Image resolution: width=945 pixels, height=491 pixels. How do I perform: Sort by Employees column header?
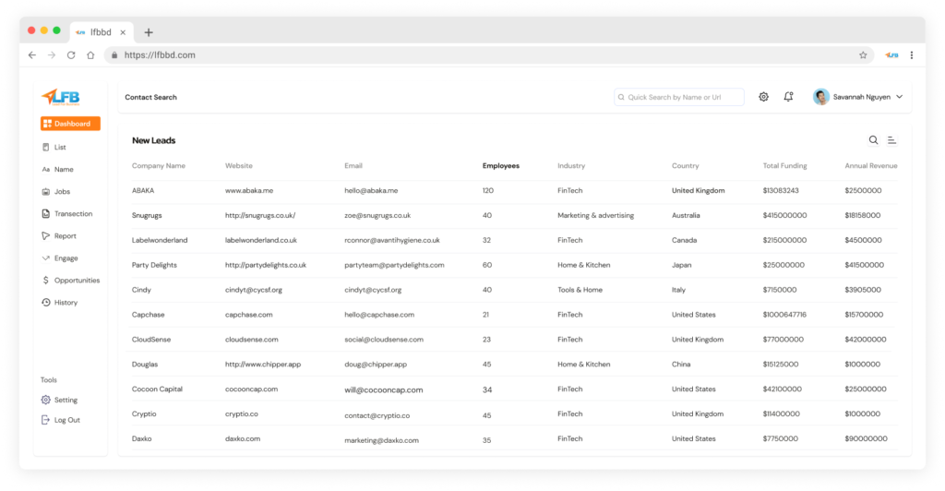[501, 166]
